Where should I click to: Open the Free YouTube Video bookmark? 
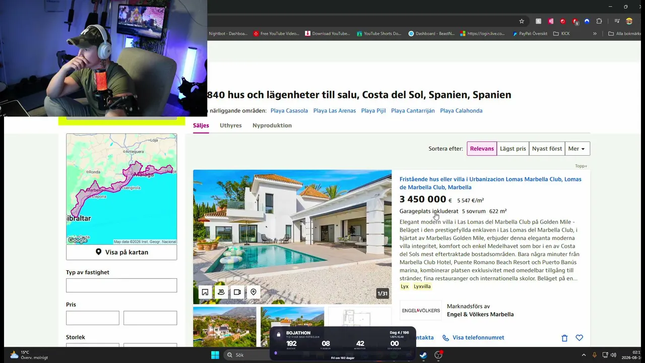click(276, 34)
